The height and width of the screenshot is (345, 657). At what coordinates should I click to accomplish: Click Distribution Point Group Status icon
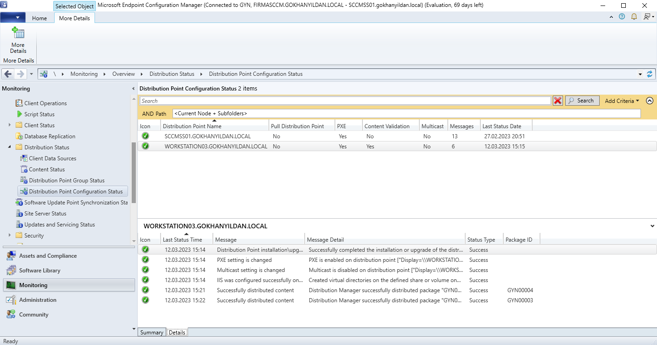24,180
